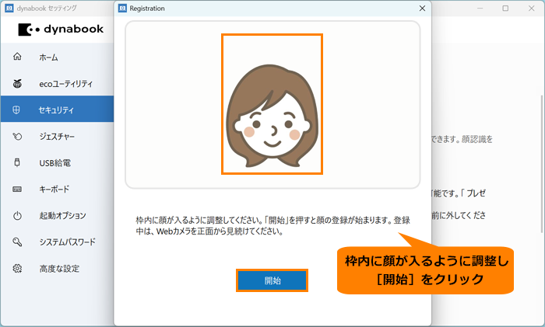Viewport: 545px width, 327px height.
Task: Click the gesture hand icon
Action: click(17, 136)
